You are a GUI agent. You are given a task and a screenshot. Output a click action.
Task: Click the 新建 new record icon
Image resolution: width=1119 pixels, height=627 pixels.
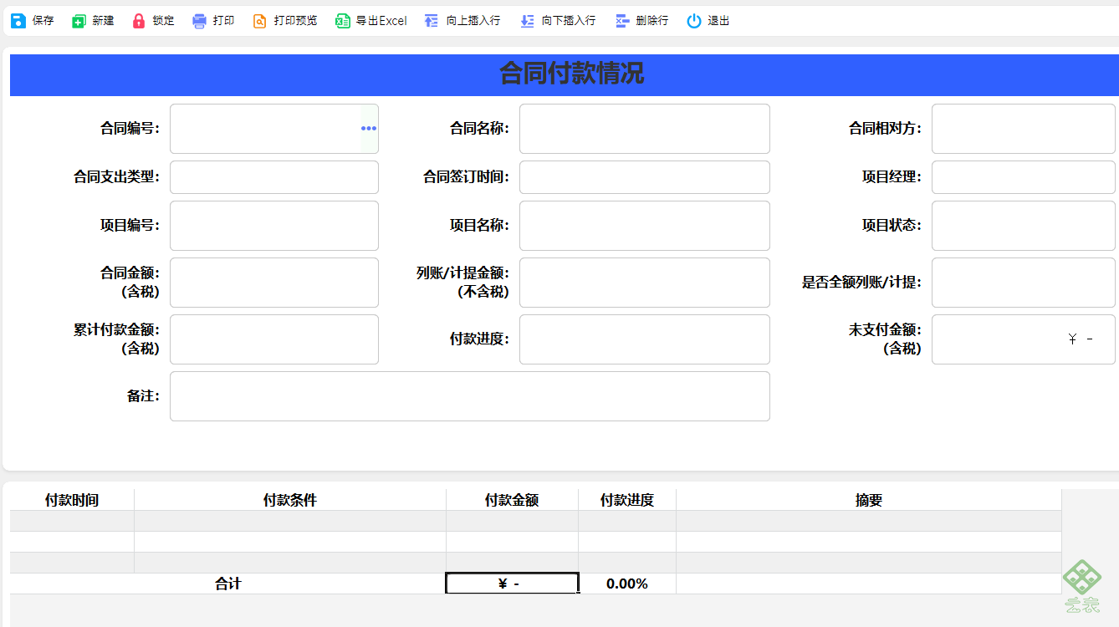(79, 21)
